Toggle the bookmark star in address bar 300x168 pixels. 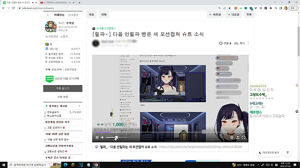pos(229,8)
